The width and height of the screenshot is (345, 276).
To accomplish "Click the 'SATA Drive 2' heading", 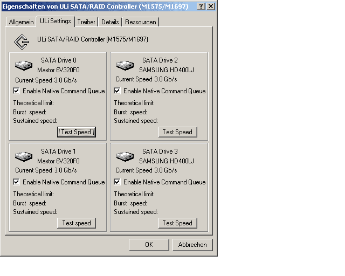I will point(160,60).
